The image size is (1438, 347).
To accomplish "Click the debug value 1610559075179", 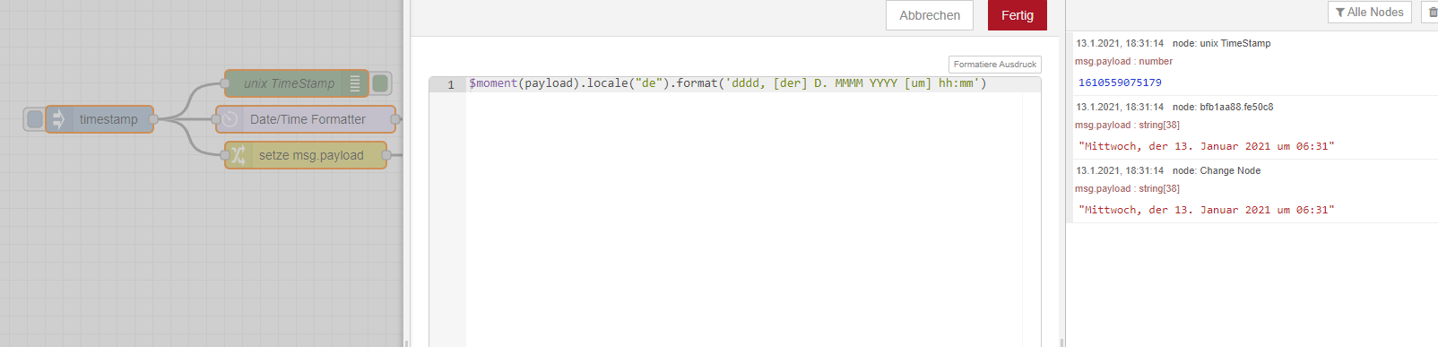I will point(1120,82).
